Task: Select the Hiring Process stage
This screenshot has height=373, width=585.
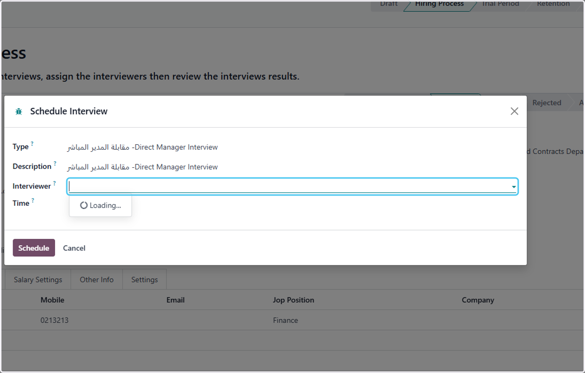Action: tap(439, 4)
